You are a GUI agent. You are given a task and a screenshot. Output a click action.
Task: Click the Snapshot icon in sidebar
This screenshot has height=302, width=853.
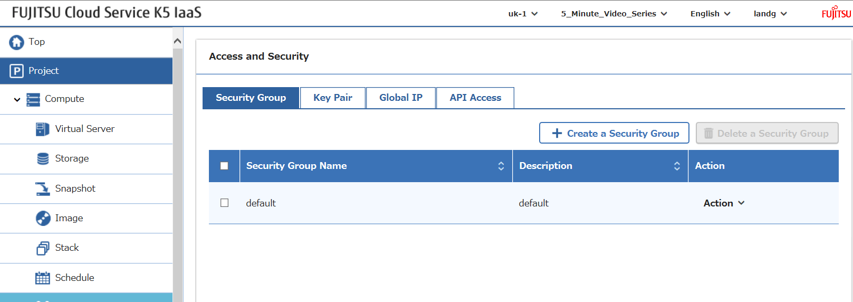click(42, 188)
